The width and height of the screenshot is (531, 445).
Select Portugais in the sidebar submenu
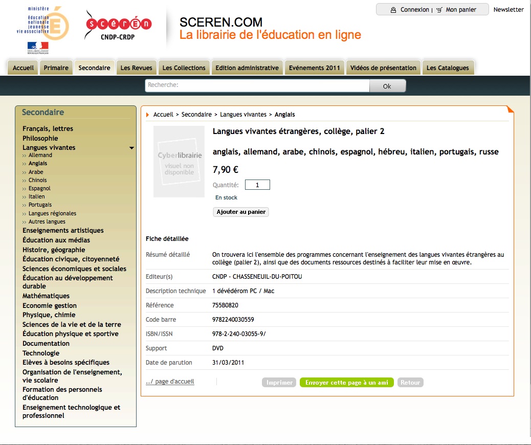point(40,205)
